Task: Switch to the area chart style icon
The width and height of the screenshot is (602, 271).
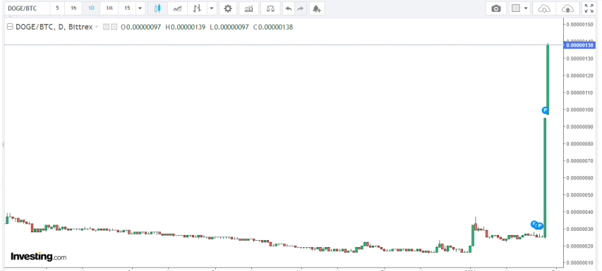Action: tap(177, 8)
